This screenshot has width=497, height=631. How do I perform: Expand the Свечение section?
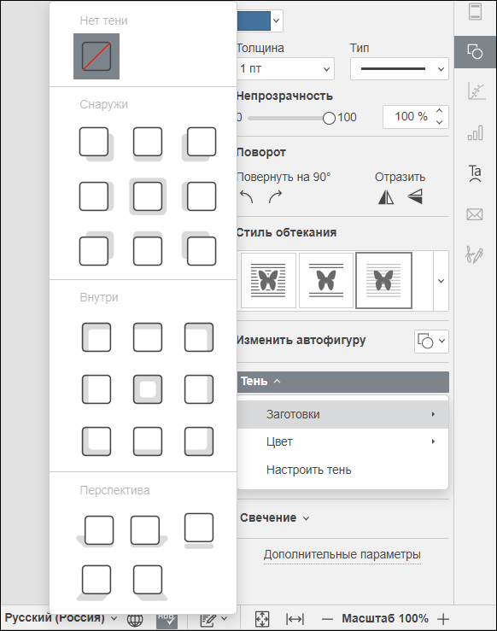(275, 518)
